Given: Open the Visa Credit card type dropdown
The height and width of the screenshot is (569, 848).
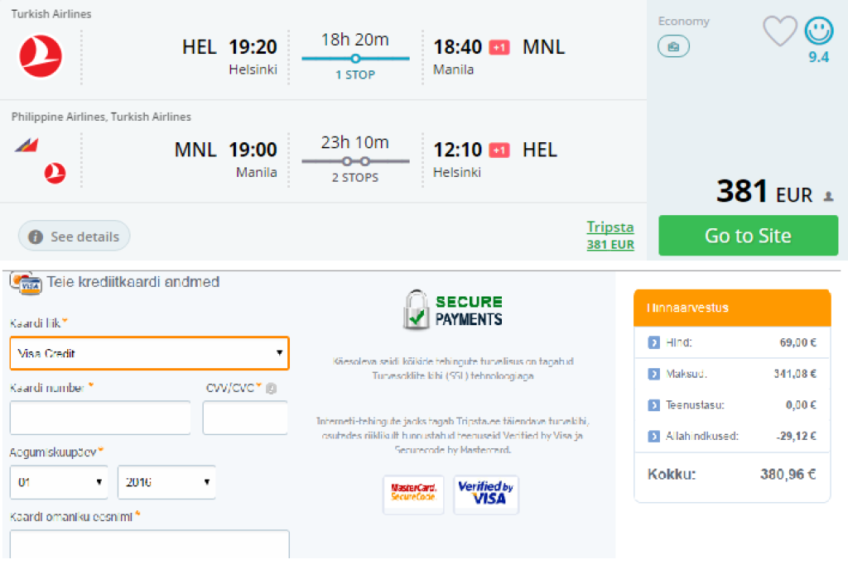Looking at the screenshot, I should tap(149, 353).
